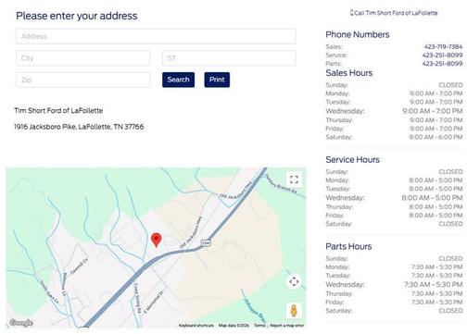Viewport: 467px width, 334px height.
Task: Call the Service number 423-251-8099
Action: pos(442,56)
